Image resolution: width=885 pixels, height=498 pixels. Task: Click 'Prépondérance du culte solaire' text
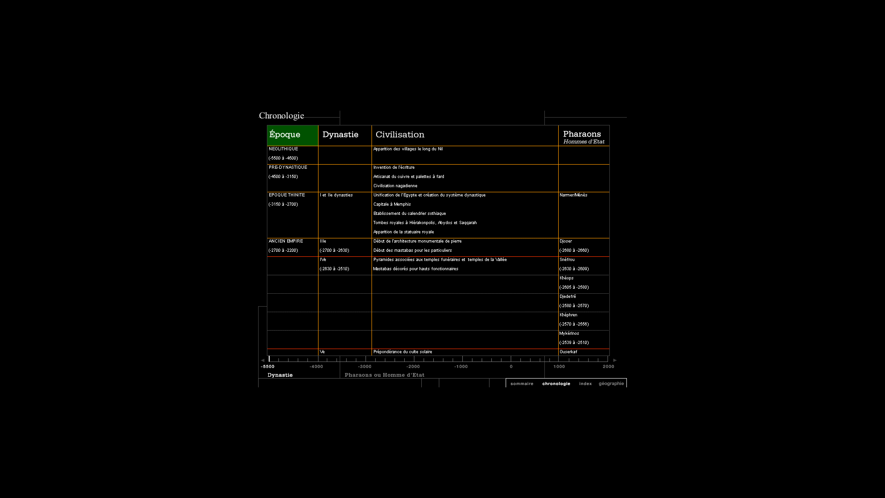coord(402,352)
